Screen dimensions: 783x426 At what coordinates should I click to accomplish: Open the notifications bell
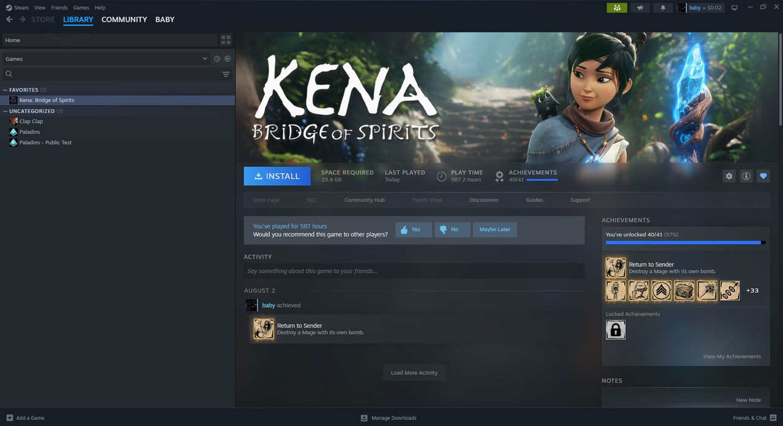click(663, 8)
